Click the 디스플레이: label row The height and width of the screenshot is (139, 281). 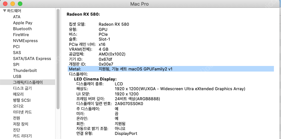point(78,74)
